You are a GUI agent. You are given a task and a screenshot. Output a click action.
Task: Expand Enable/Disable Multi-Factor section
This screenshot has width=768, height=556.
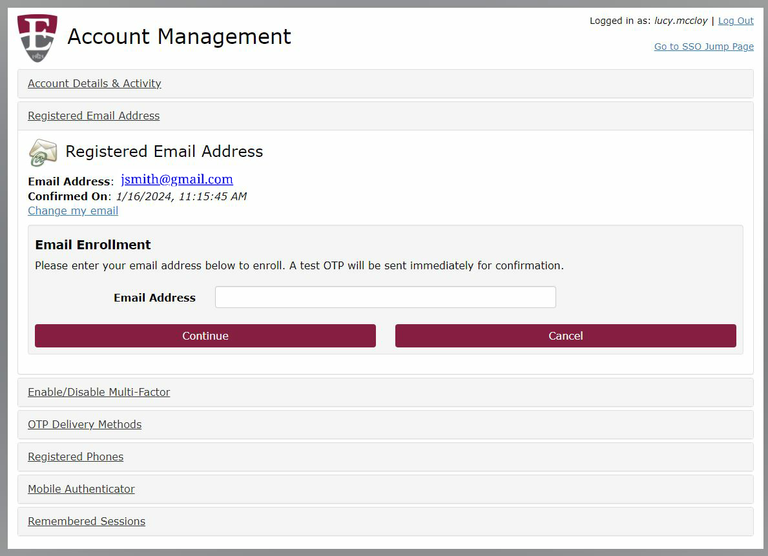click(98, 392)
